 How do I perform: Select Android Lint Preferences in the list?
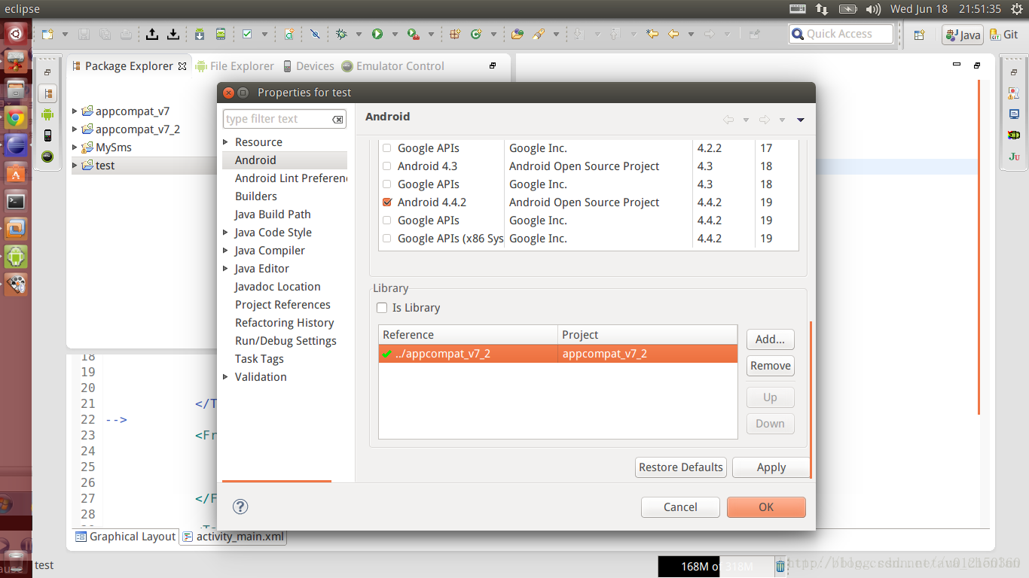point(291,178)
